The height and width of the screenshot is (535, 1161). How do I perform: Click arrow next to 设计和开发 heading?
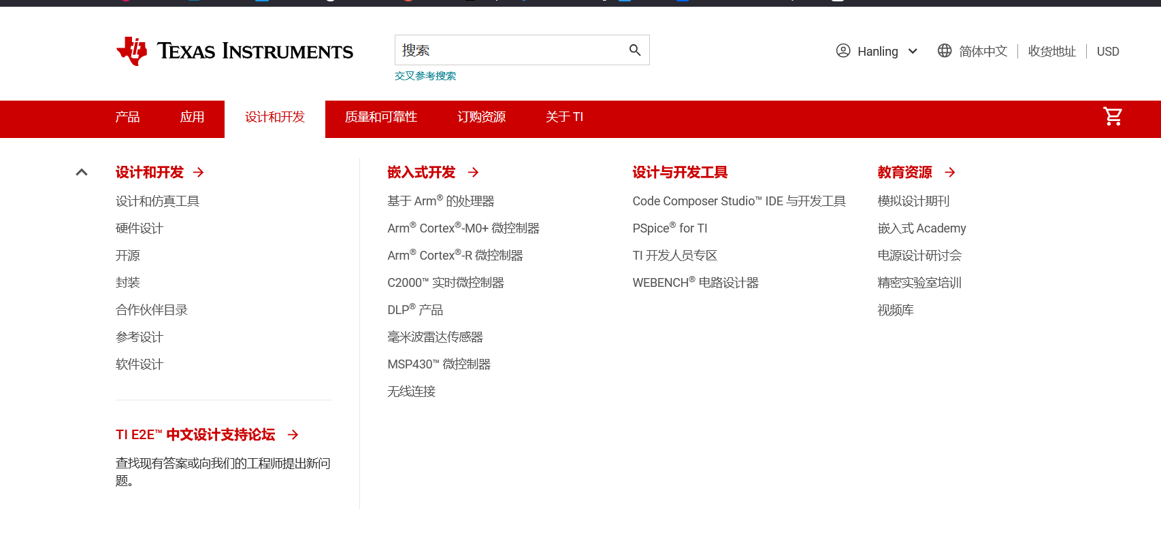[x=199, y=173]
